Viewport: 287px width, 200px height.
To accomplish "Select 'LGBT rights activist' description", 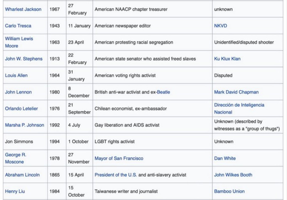I will coord(114,142).
